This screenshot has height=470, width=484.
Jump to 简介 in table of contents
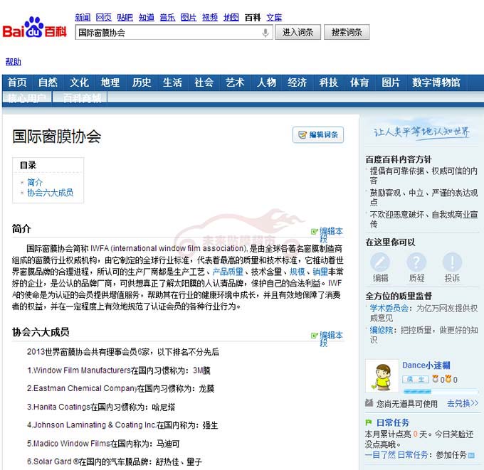[x=35, y=182]
